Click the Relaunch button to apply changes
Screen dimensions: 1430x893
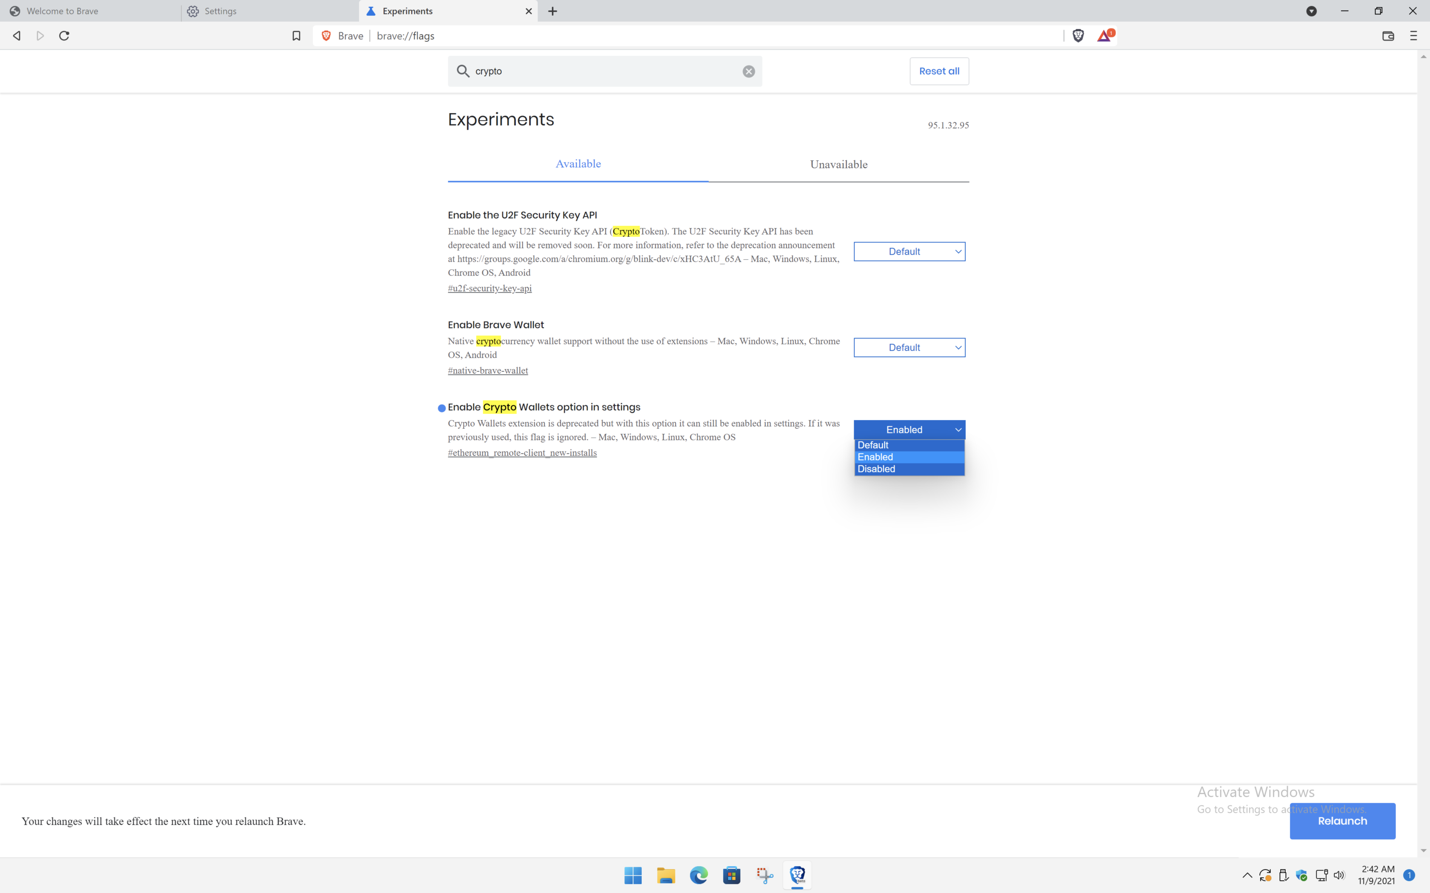pos(1342,820)
